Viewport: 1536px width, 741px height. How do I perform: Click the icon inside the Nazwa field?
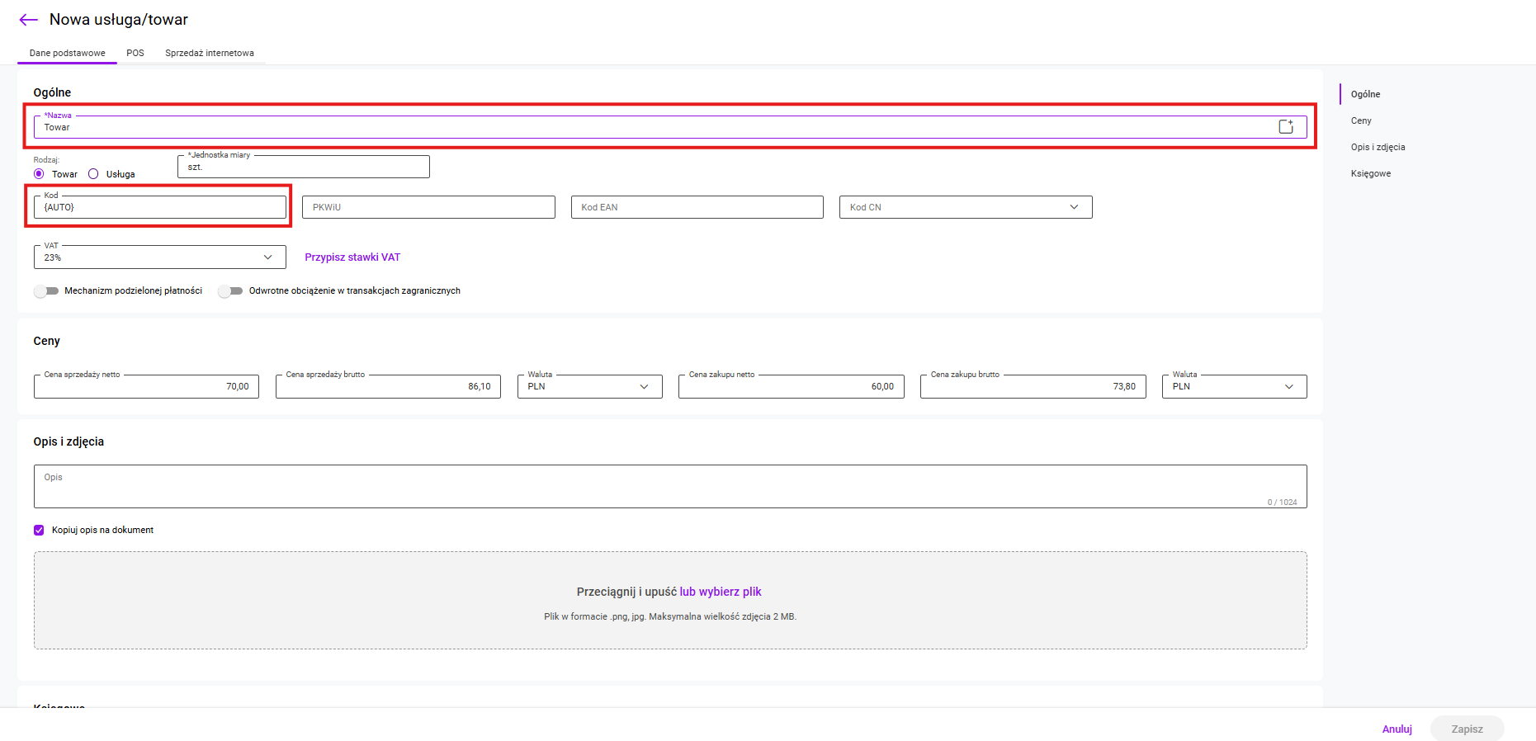click(1285, 126)
